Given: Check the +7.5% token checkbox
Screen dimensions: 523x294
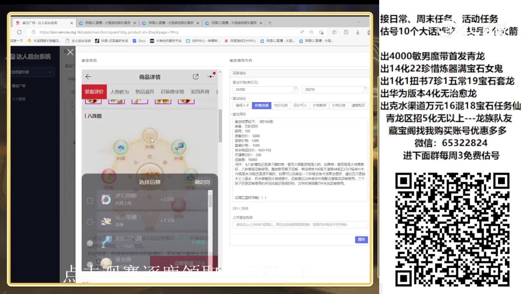Looking at the screenshot, I should pyautogui.click(x=90, y=222).
